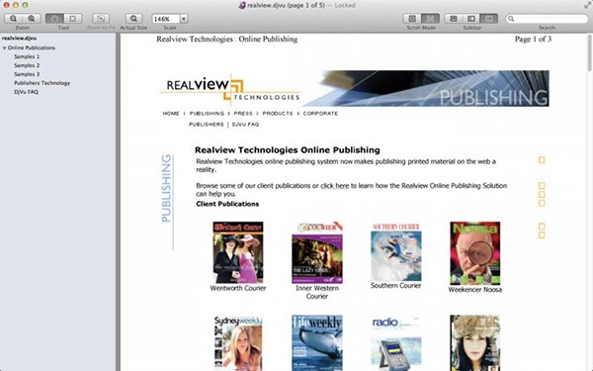The image size is (593, 371).
Task: Select the rectangular selection tool
Action: click(x=72, y=19)
